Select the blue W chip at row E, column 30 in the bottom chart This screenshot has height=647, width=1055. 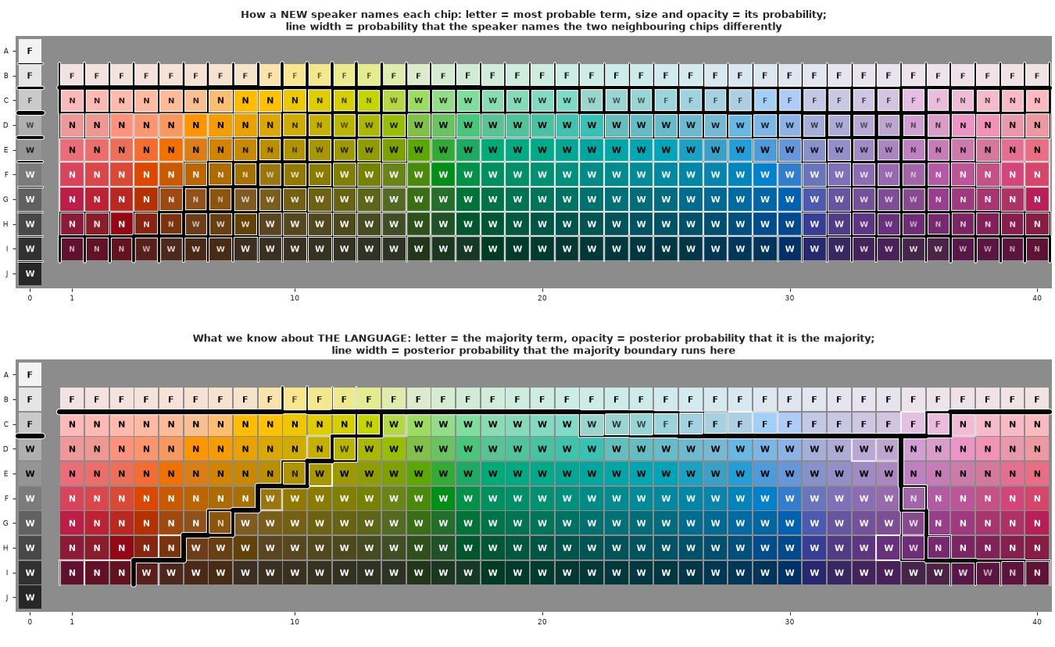[789, 474]
